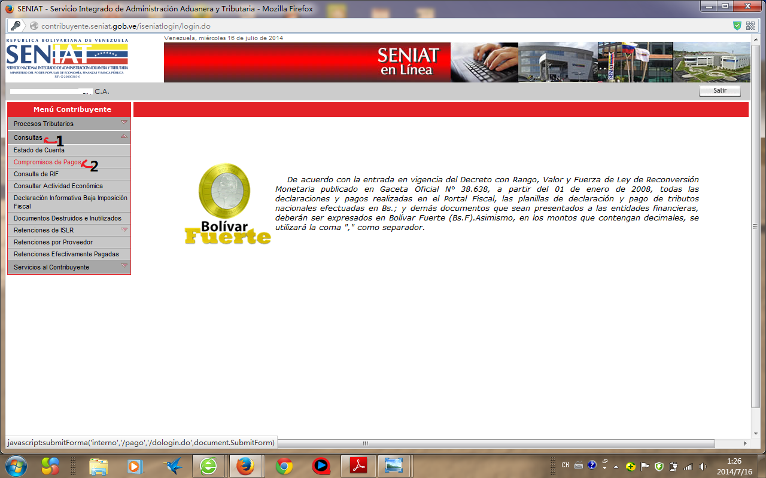Open Declaración Informativa Baja Imposición Fiscal

(69, 202)
